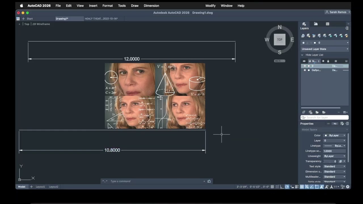Switch to the second inspector tab icon
363x204 pixels.
click(x=316, y=24)
